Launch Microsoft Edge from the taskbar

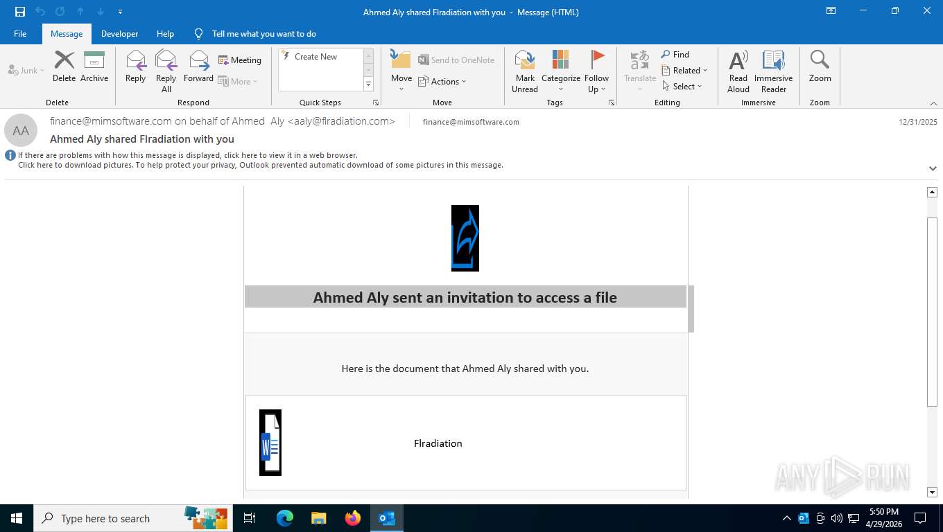tap(285, 518)
